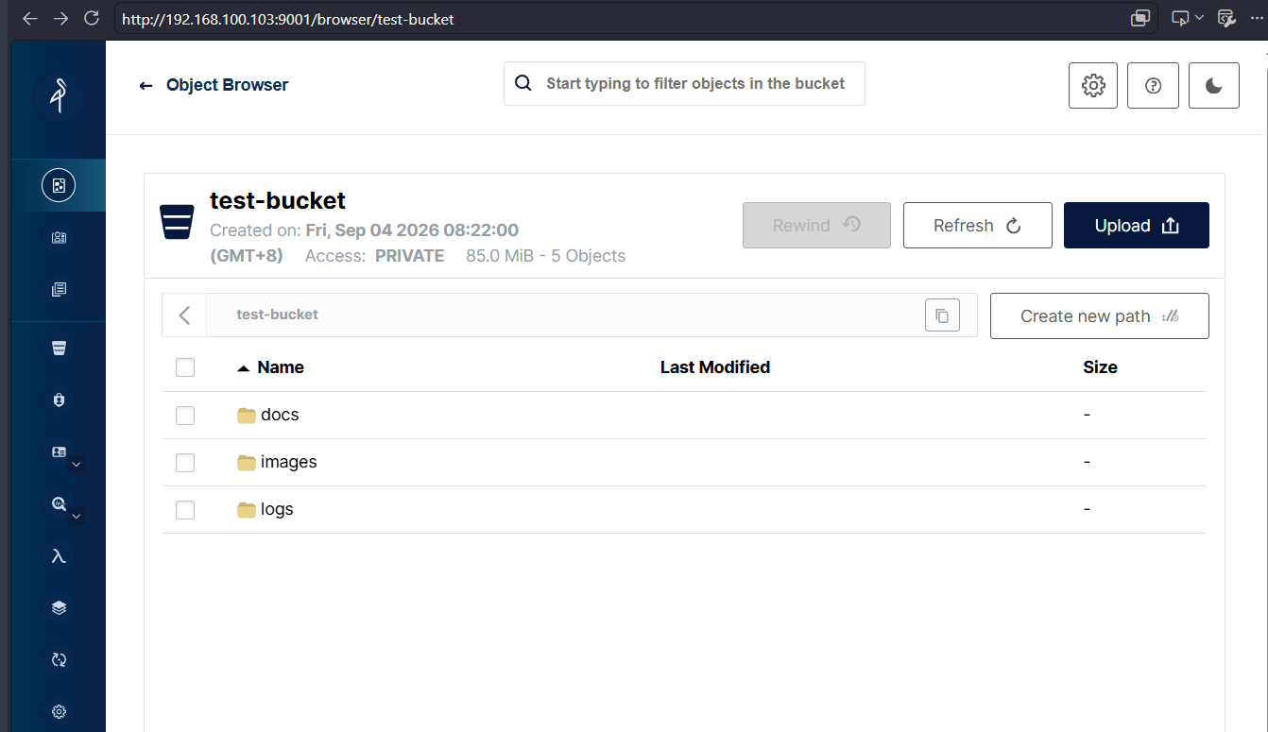Click the Rewind button
Viewport: 1268px width, 732px height.
pyautogui.click(x=816, y=225)
